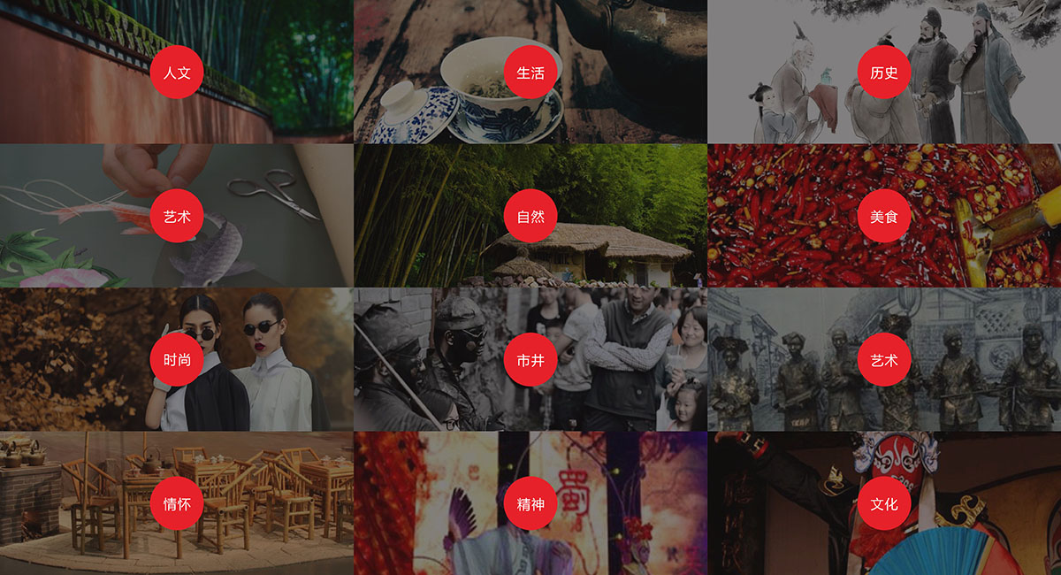Select the 美食 red circle
This screenshot has width=1061, height=575.
click(x=884, y=216)
